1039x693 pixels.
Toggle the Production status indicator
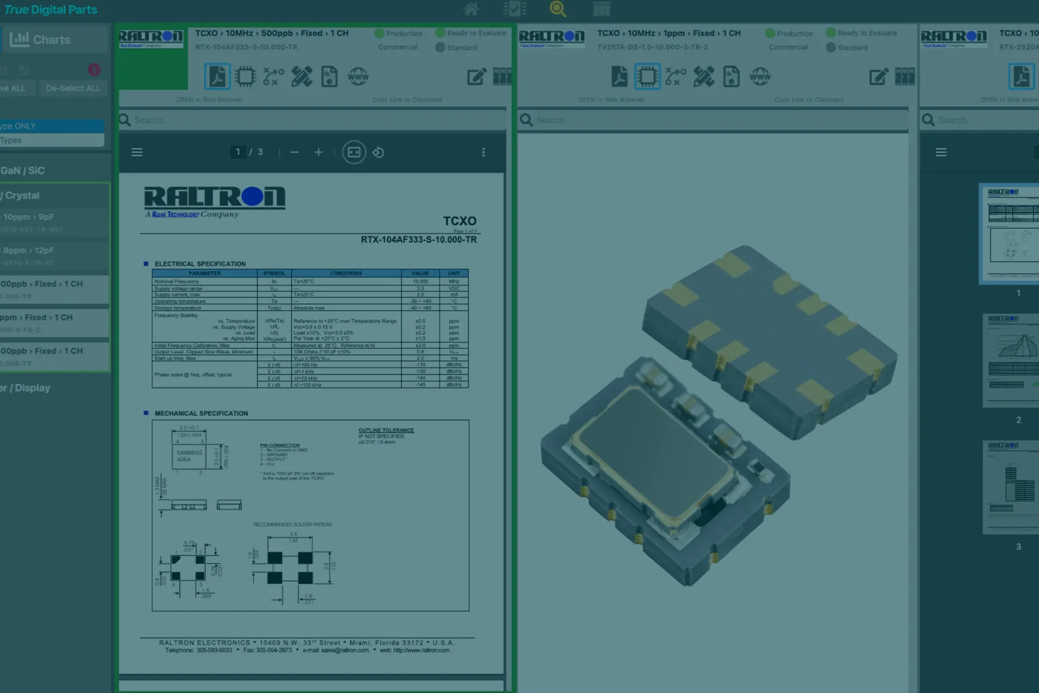pos(378,33)
